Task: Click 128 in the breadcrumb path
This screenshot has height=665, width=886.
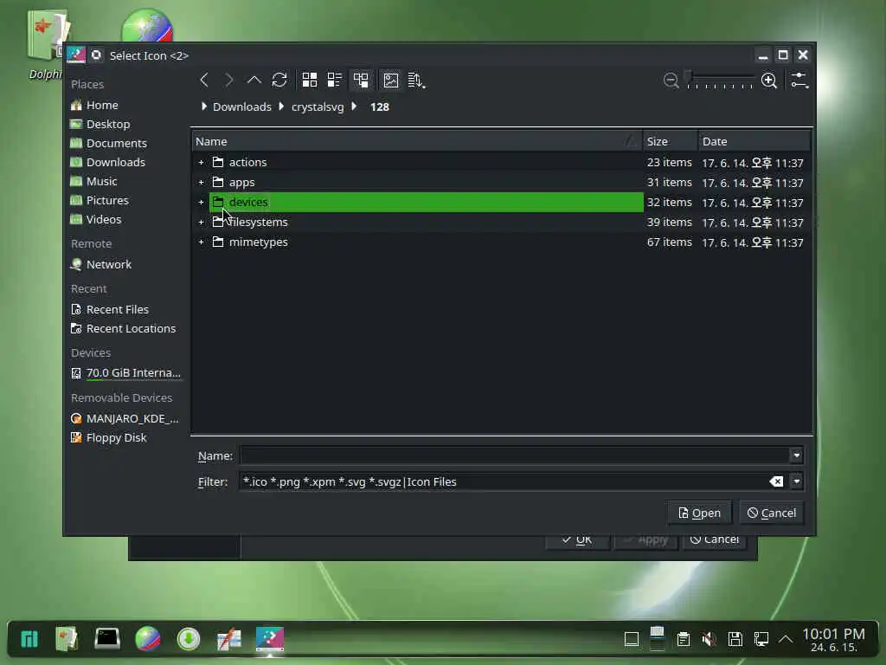Action: click(380, 107)
